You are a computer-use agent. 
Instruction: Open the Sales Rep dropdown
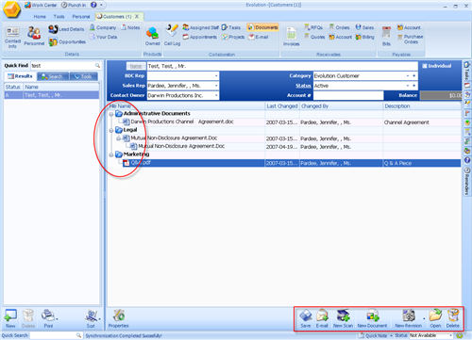216,86
